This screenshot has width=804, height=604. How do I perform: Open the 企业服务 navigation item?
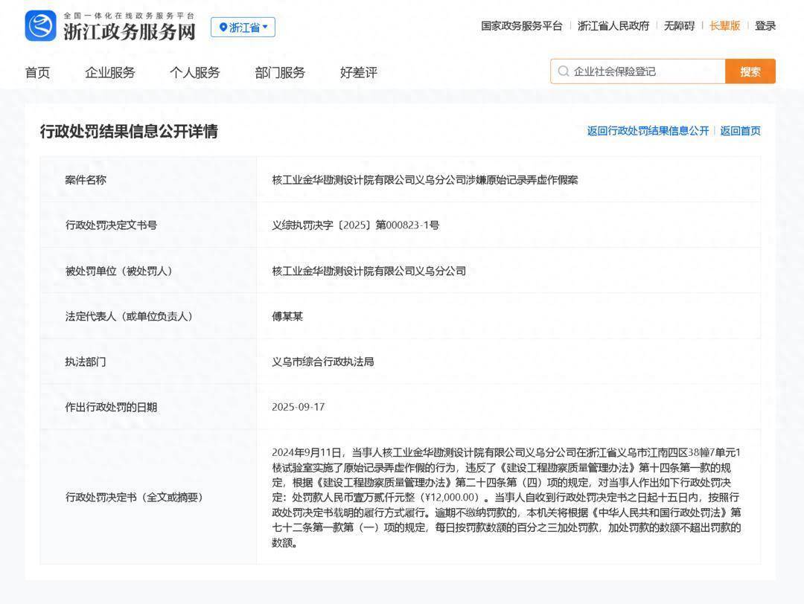[x=109, y=73]
